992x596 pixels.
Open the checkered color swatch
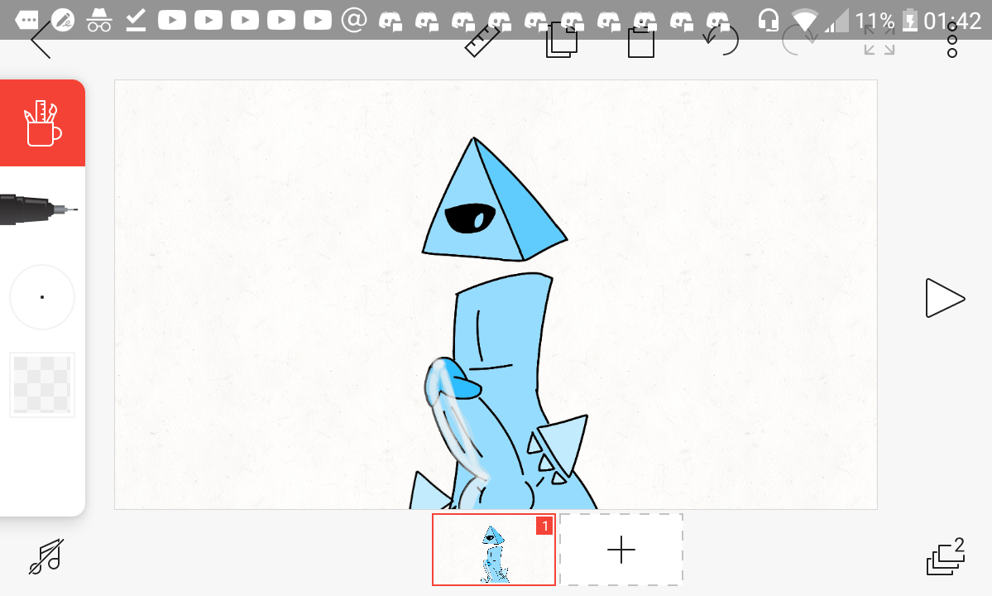coord(42,384)
